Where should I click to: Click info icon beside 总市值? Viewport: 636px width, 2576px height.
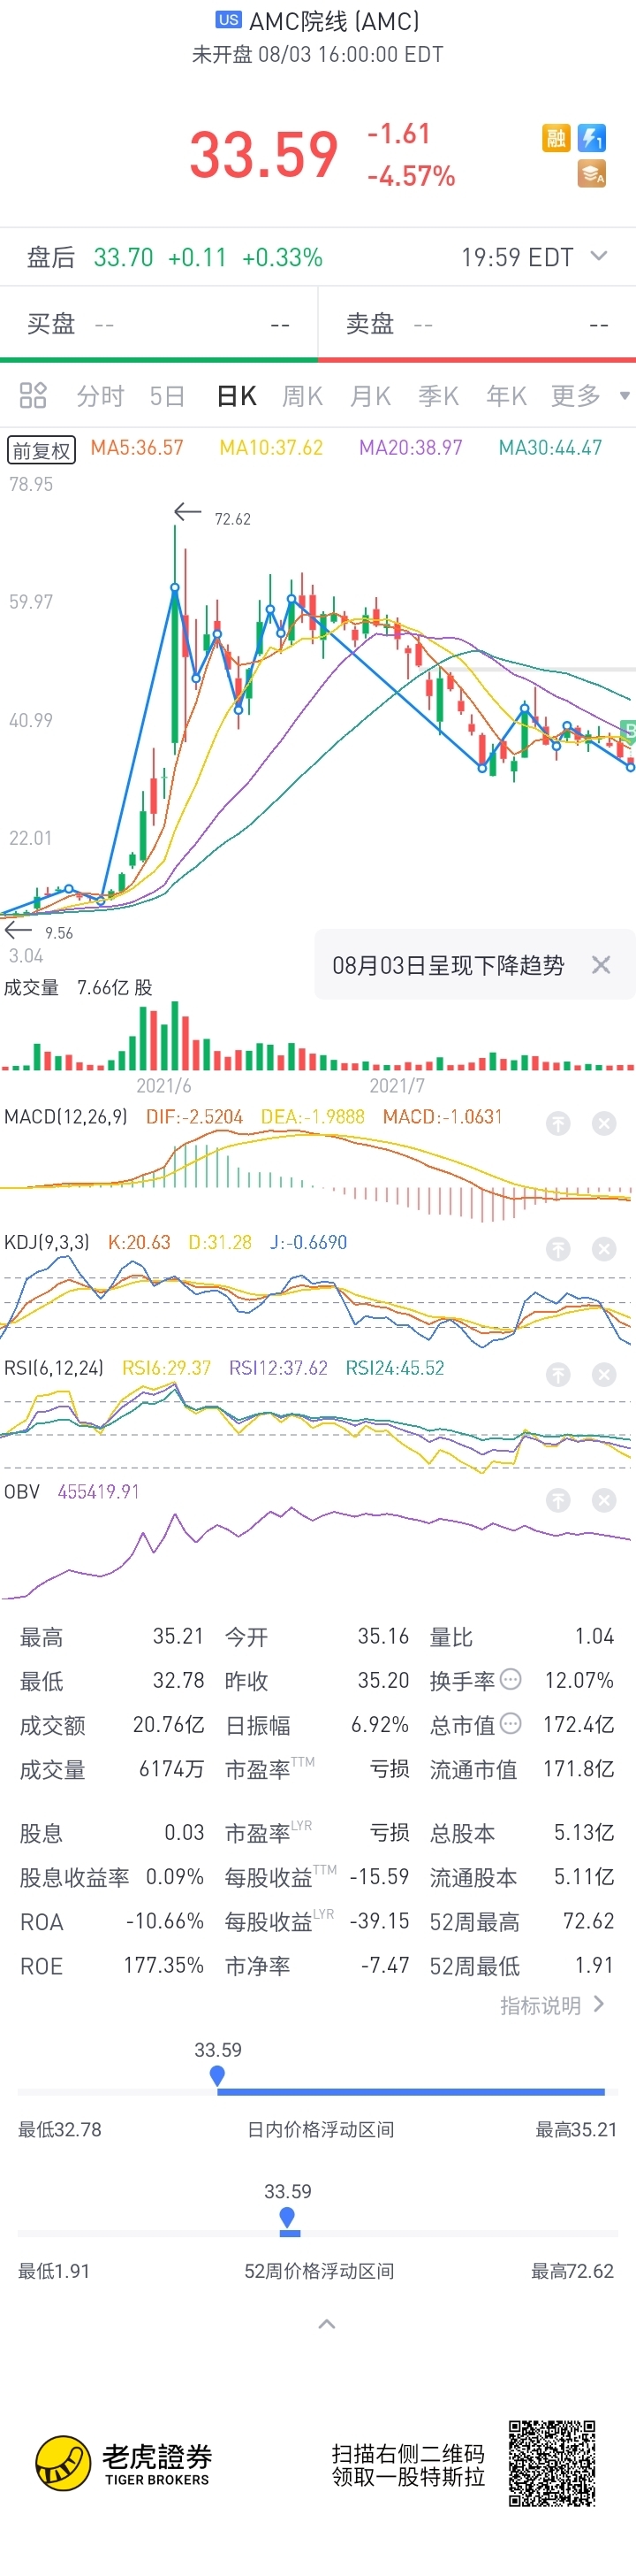click(511, 1723)
